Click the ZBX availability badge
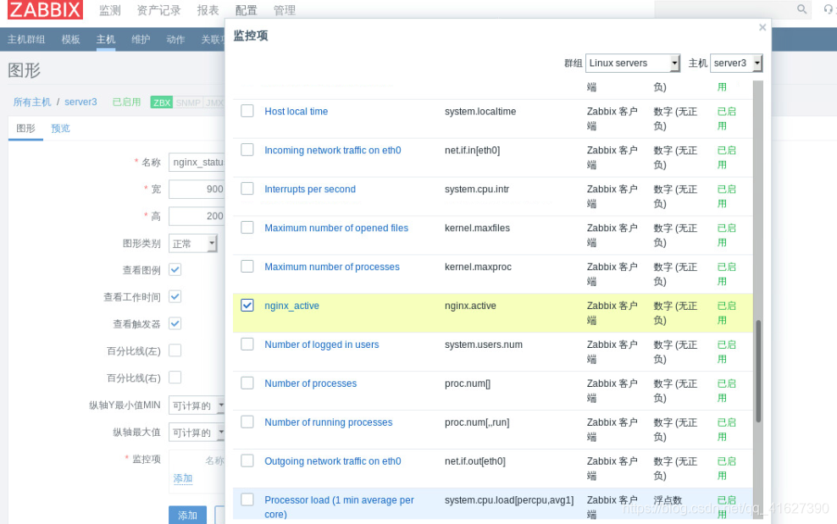The width and height of the screenshot is (837, 524). point(162,102)
